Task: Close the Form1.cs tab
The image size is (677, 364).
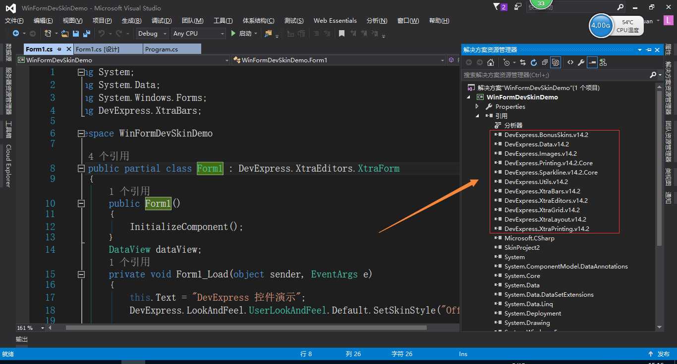Action: coord(68,49)
